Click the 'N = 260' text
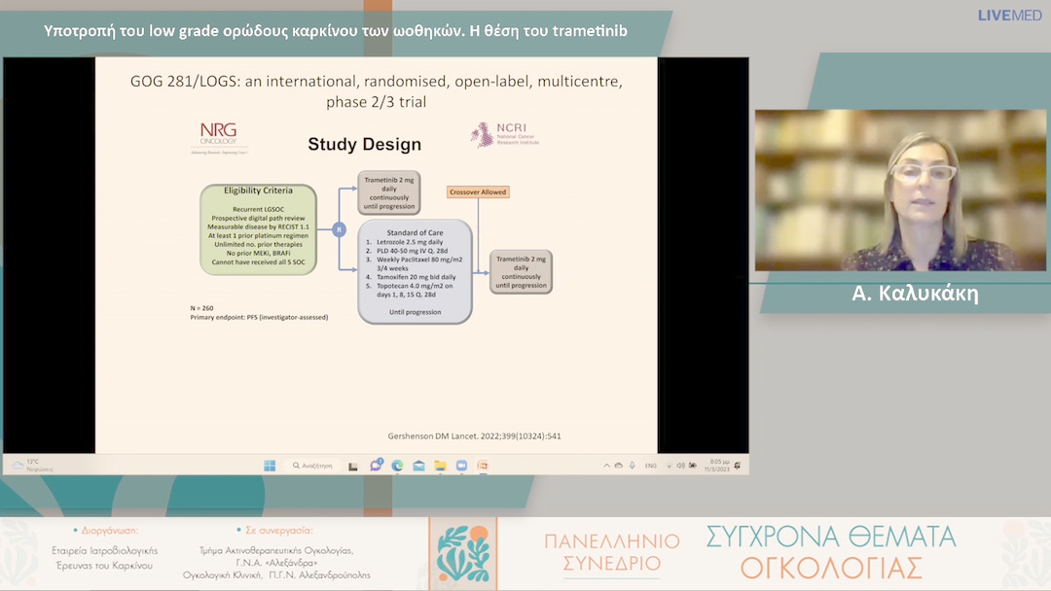The height and width of the screenshot is (591, 1051). click(201, 308)
